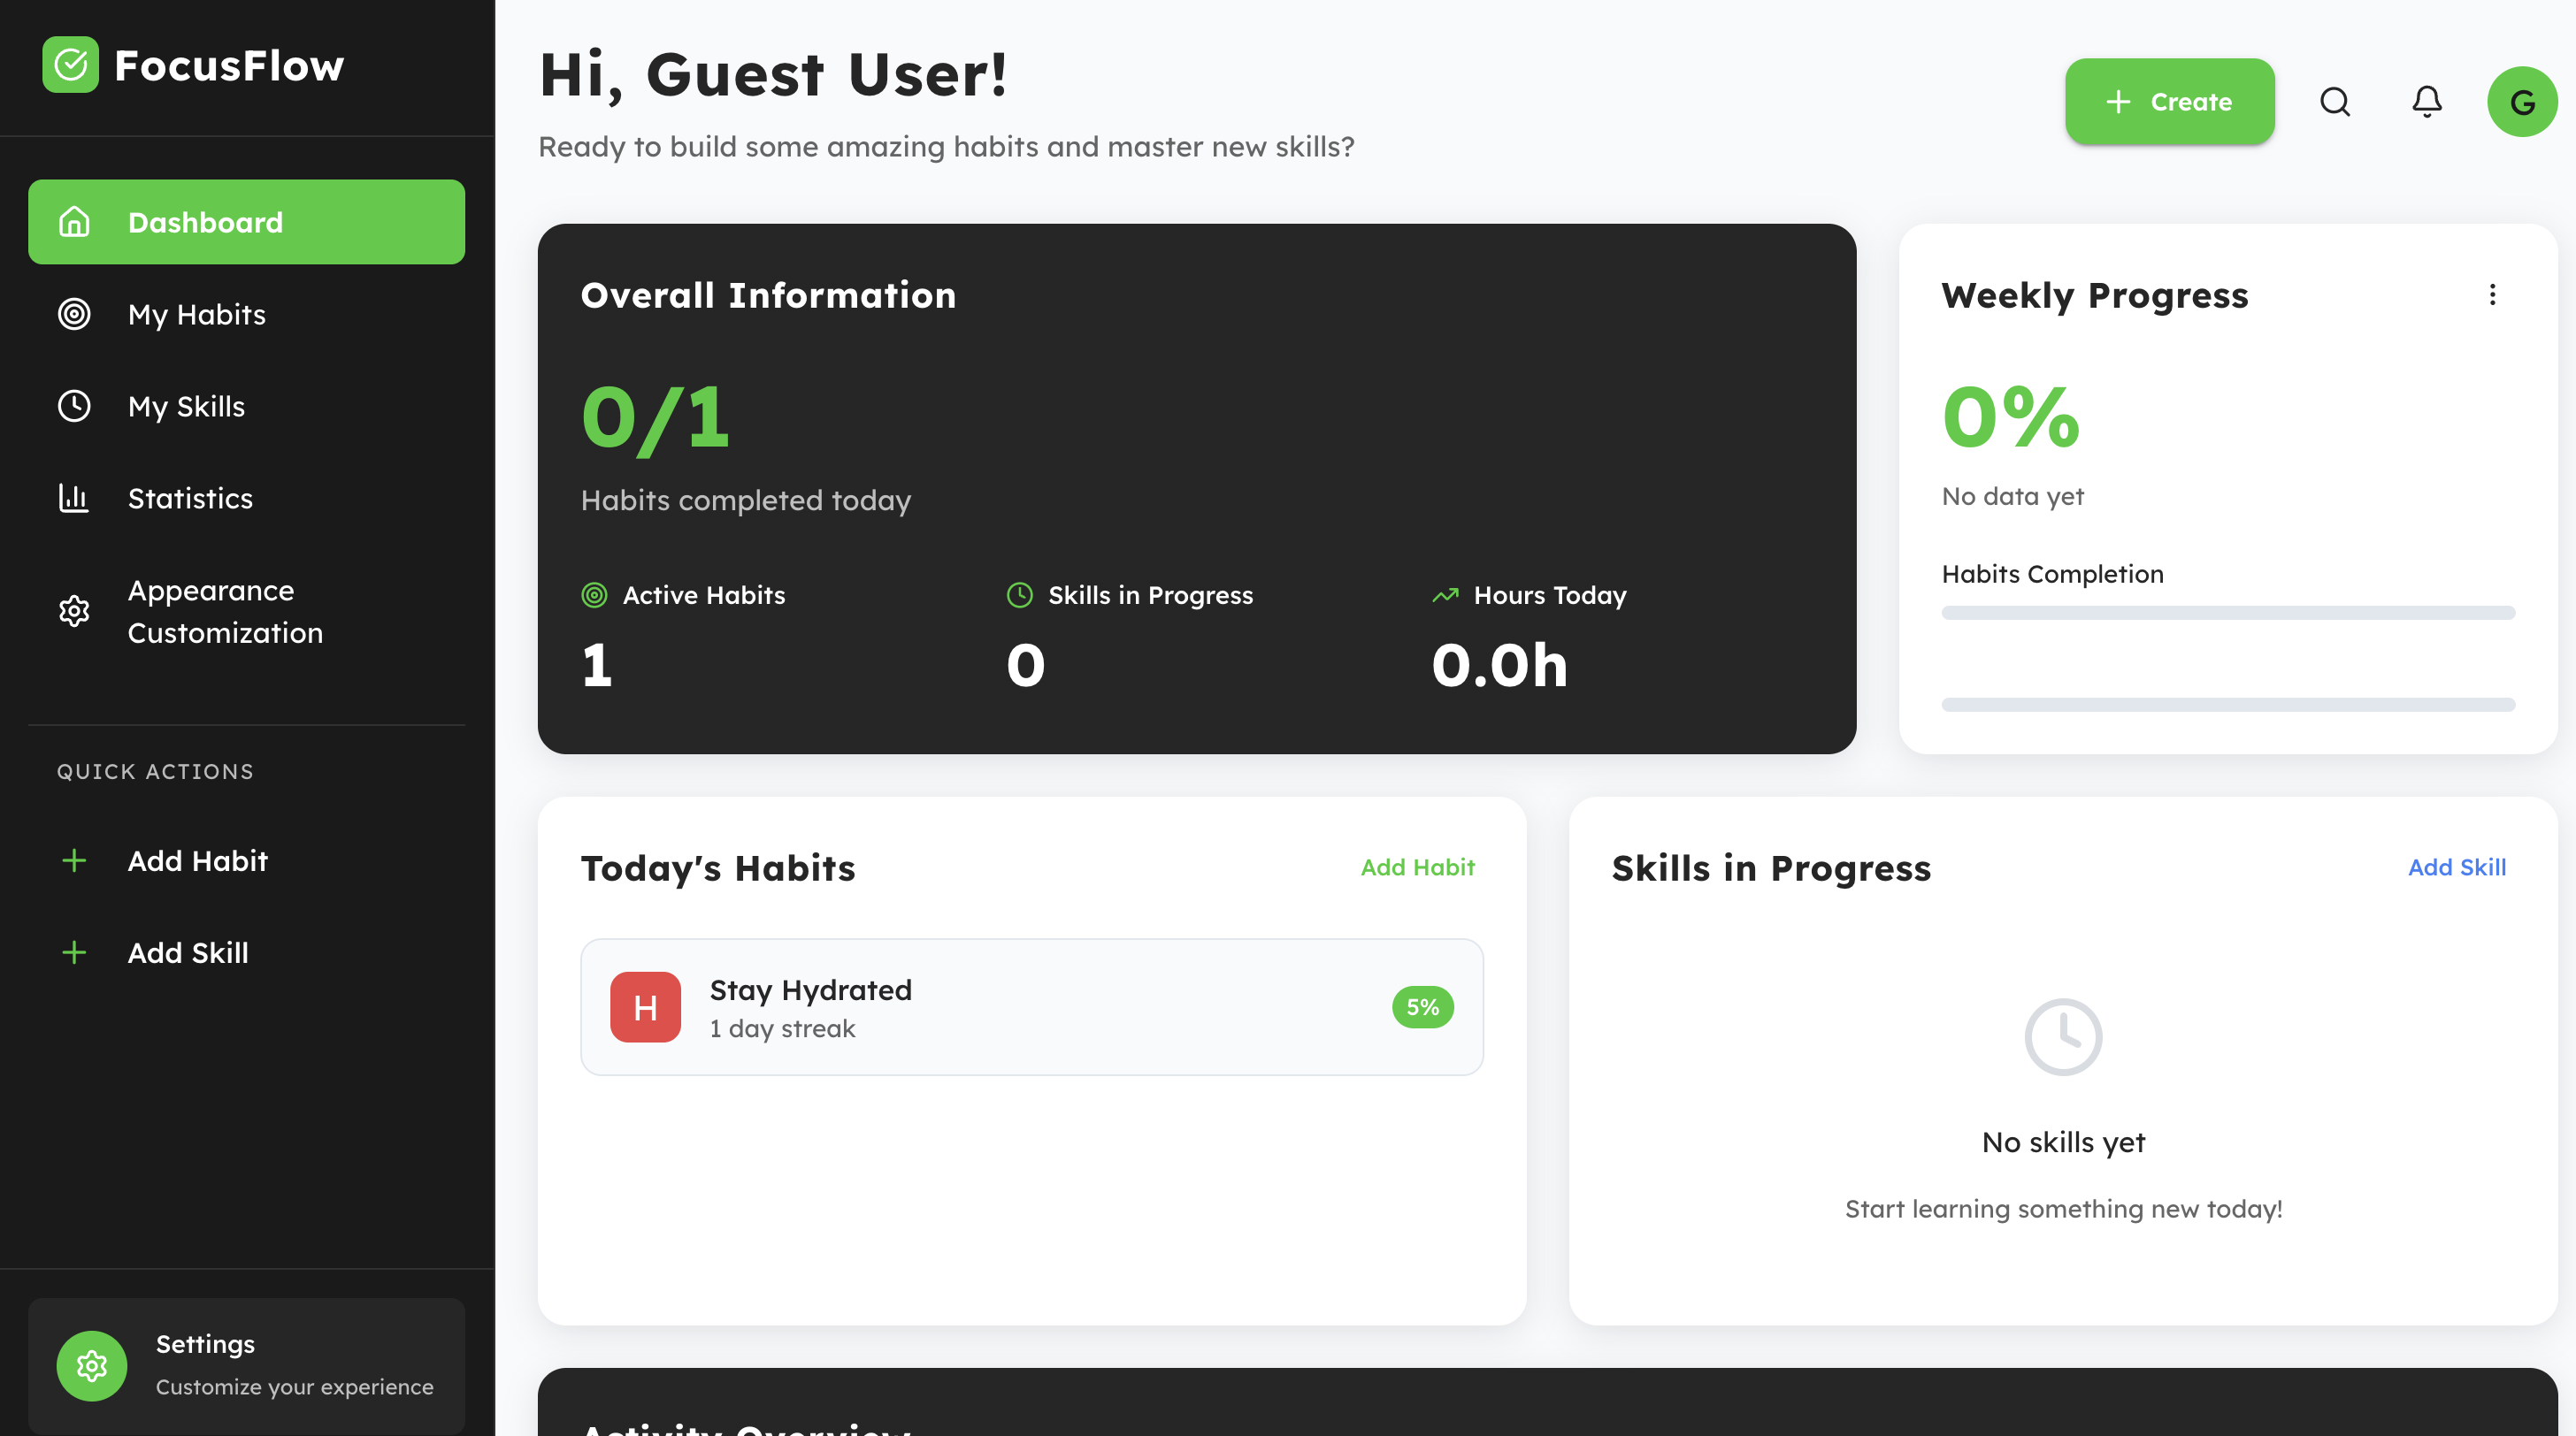Open Weekly Progress three-dot menu
Viewport: 2576px width, 1436px height.
click(2492, 294)
